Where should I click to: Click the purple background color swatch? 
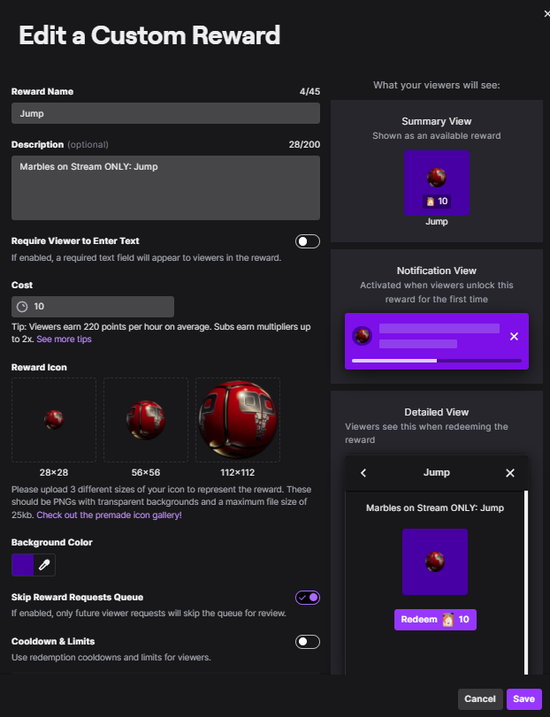pos(22,565)
